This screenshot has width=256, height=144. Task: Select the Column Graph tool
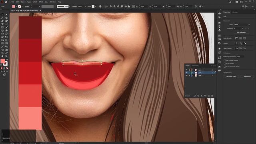tap(6, 50)
